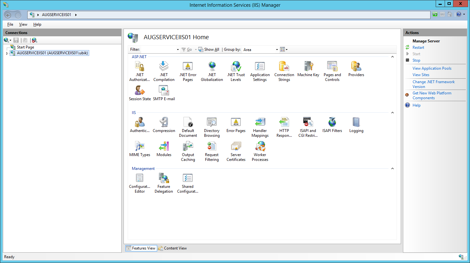Open the View menu
The image size is (470, 263).
coord(23,24)
